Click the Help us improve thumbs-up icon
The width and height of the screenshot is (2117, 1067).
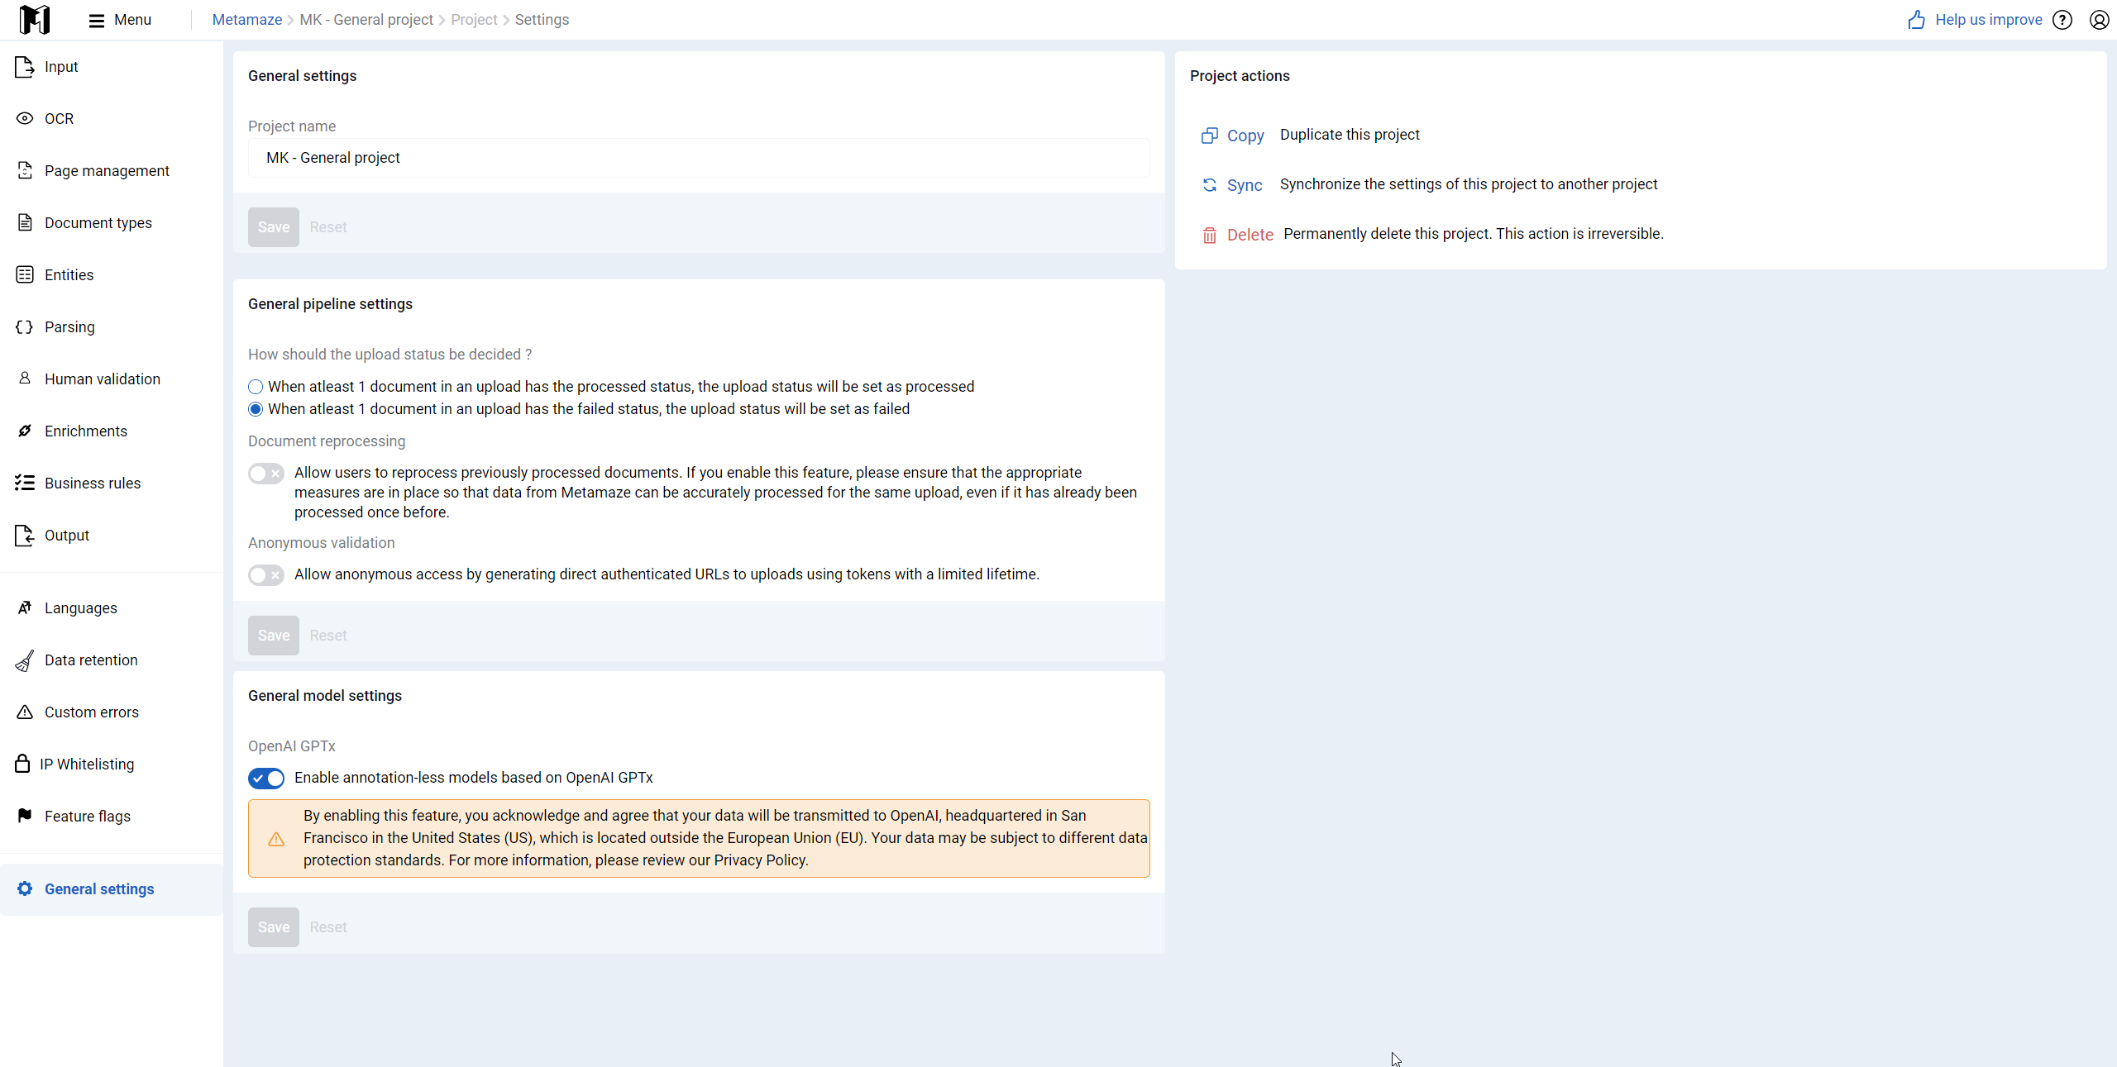(x=1916, y=20)
